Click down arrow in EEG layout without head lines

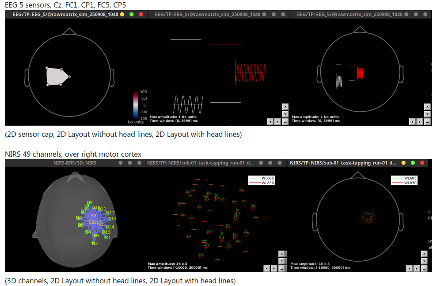pyautogui.click(x=285, y=114)
